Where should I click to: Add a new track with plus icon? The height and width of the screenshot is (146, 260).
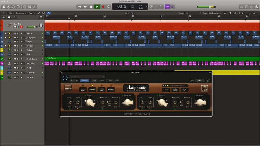tap(4, 17)
